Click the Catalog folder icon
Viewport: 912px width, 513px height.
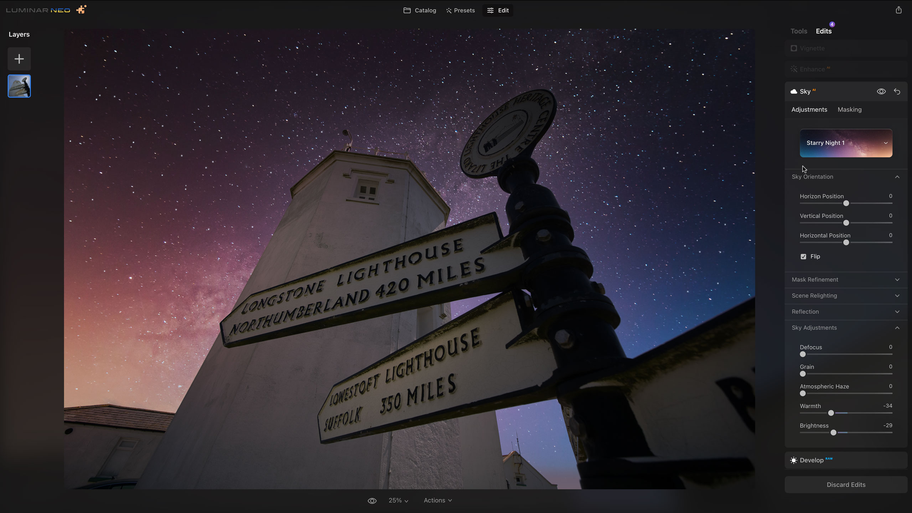[407, 10]
